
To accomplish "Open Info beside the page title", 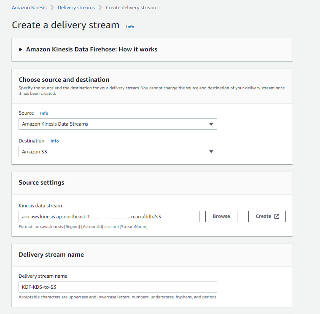I will 130,27.
